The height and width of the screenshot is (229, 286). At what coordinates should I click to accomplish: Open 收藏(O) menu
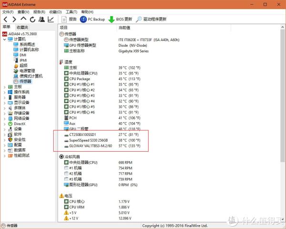tap(55, 12)
